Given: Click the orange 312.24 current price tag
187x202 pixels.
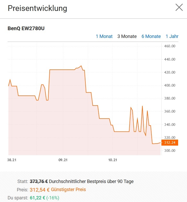Looking at the screenshot, I should (170, 142).
